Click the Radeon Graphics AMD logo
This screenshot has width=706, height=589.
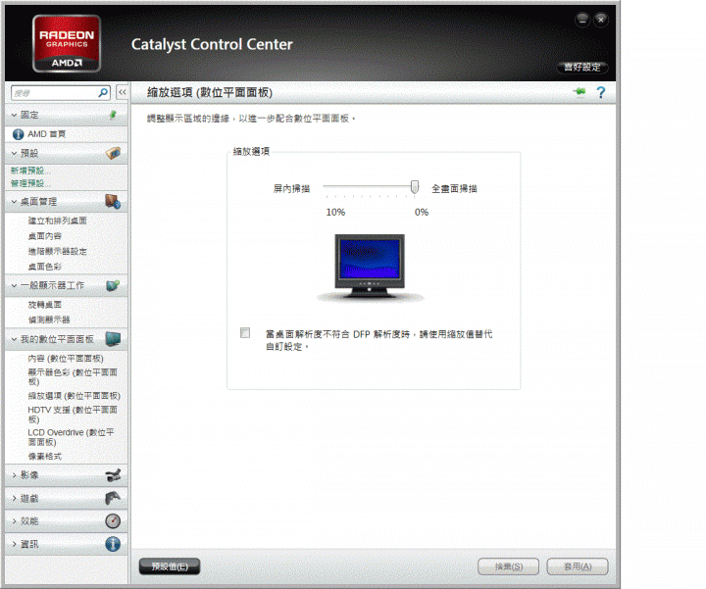tap(67, 44)
